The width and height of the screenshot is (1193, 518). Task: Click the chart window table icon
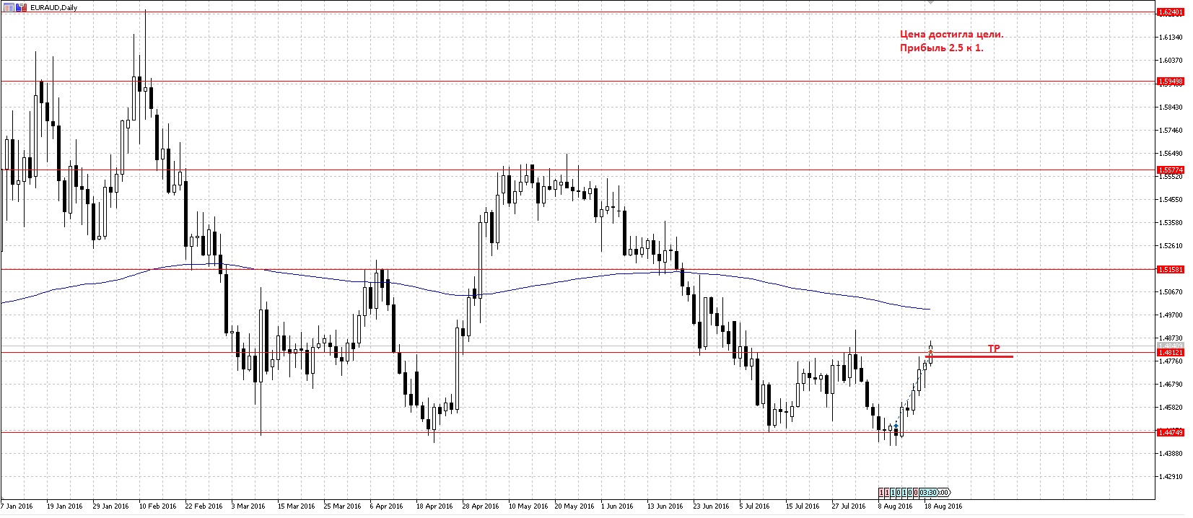pyautogui.click(x=7, y=7)
